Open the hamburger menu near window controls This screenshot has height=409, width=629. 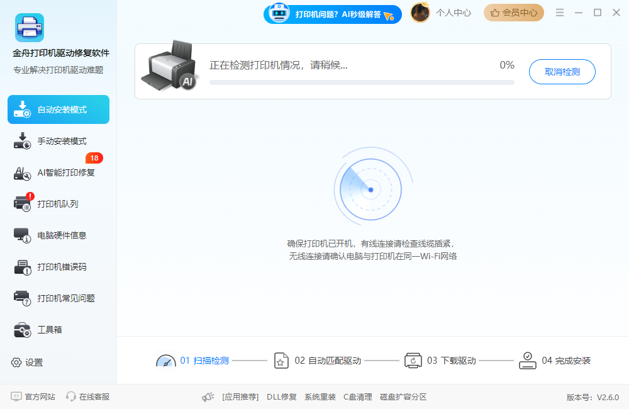pos(559,12)
